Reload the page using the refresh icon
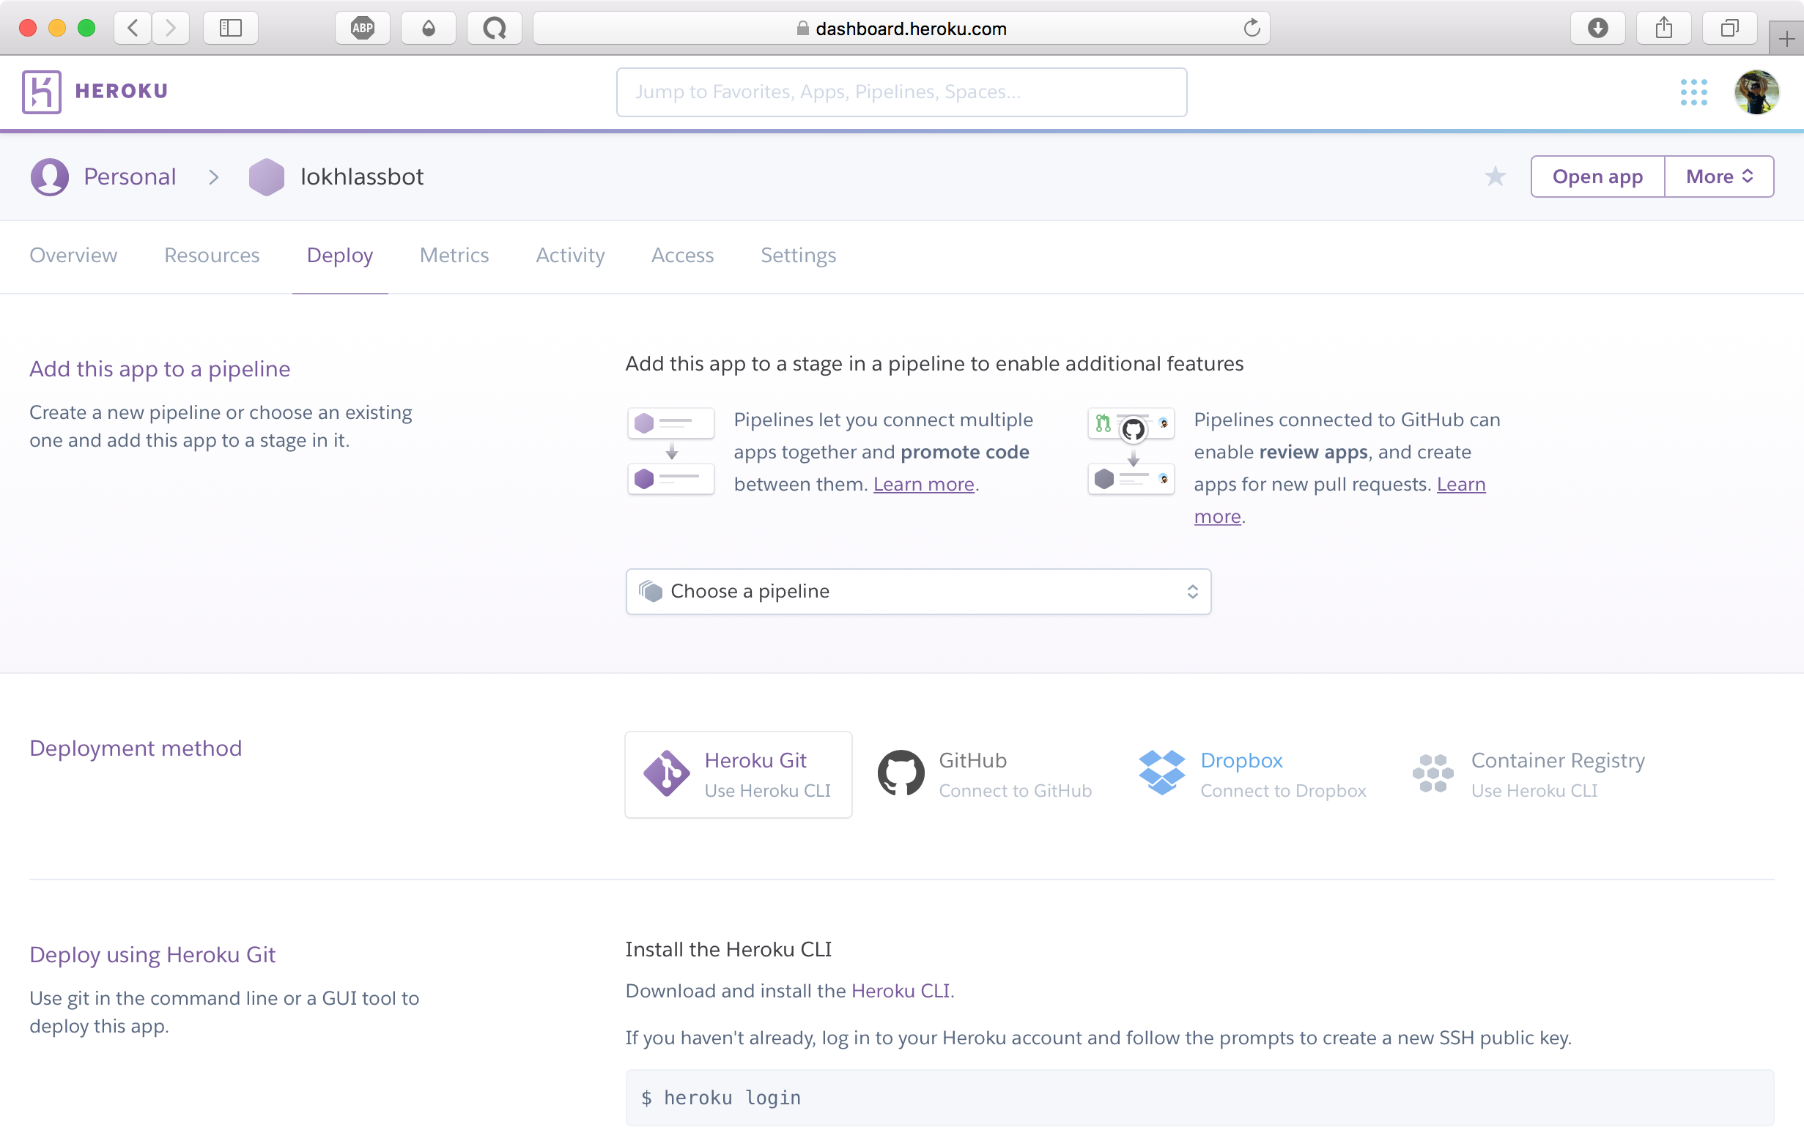Viewport: 1804px width, 1138px height. click(x=1251, y=29)
